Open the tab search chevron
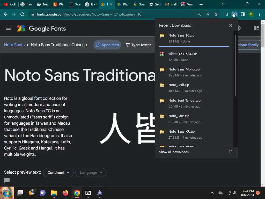Image resolution: width=265 pixels, height=199 pixels. click(223, 4)
